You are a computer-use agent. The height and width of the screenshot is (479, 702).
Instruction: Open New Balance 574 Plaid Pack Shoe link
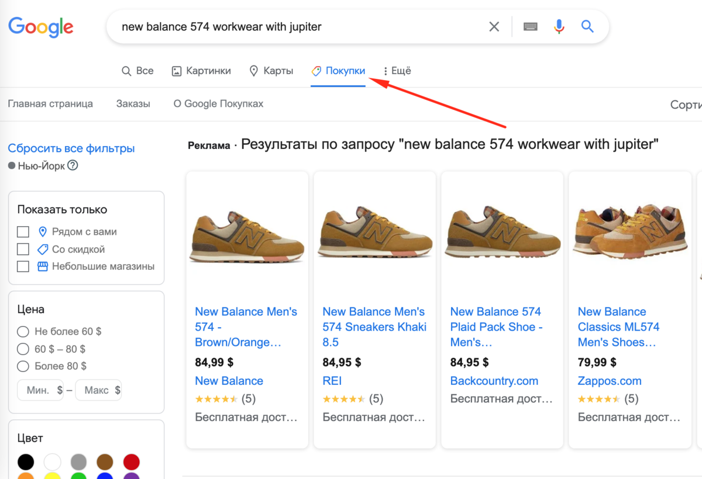496,327
